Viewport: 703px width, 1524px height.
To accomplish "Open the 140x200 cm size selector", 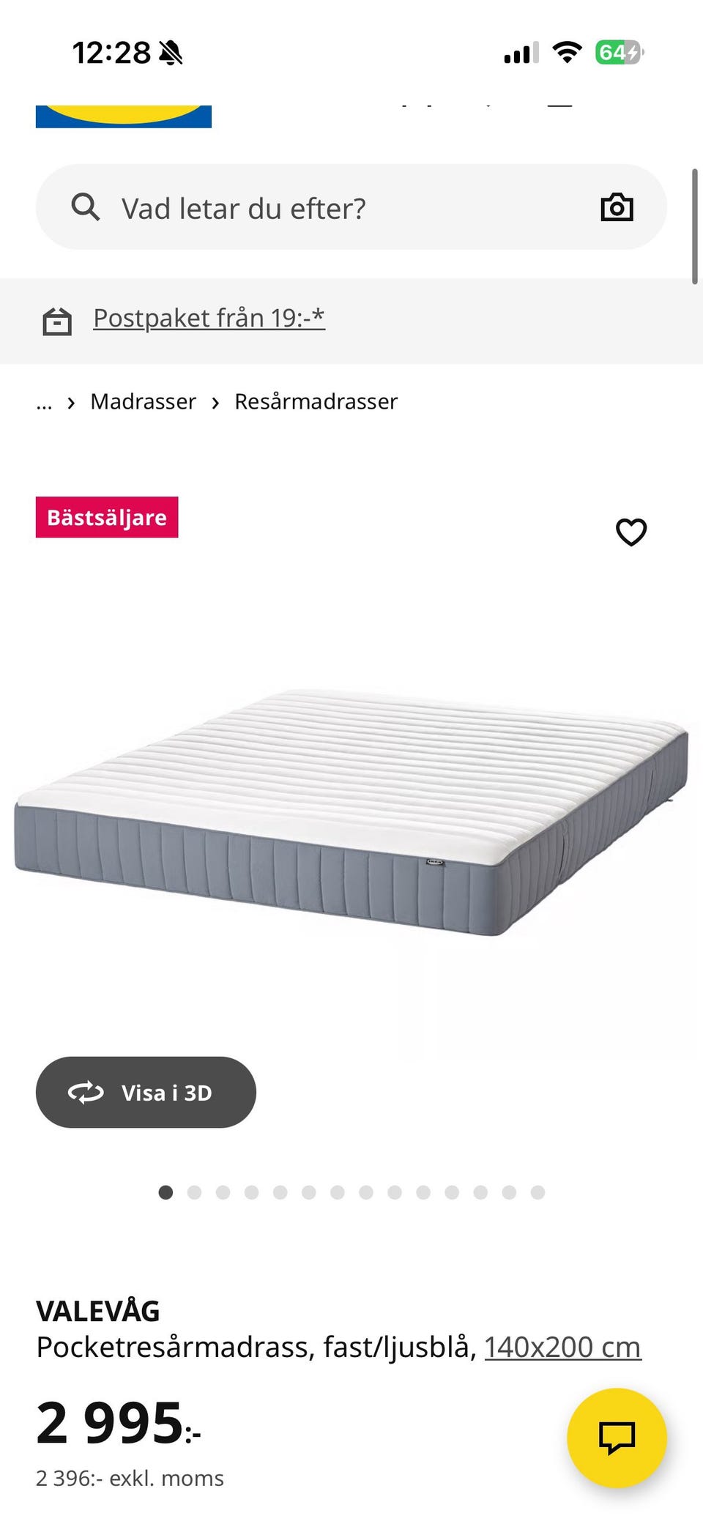I will tap(562, 1347).
